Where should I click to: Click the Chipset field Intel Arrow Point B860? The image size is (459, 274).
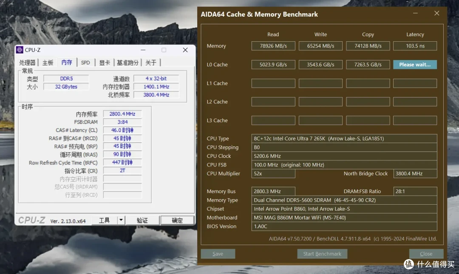[344, 209]
